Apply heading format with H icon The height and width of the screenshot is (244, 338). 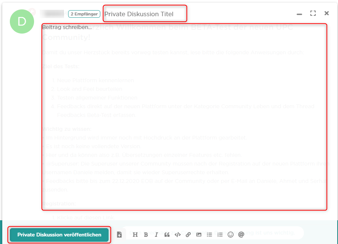[x=135, y=235]
